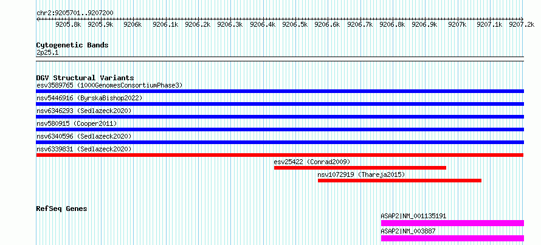Click the DGV Structural Variants track title
The height and width of the screenshot is (245, 541).
tap(85, 78)
